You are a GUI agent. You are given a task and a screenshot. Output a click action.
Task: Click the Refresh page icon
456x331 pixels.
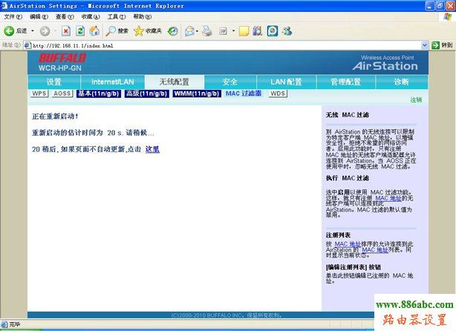80,31
